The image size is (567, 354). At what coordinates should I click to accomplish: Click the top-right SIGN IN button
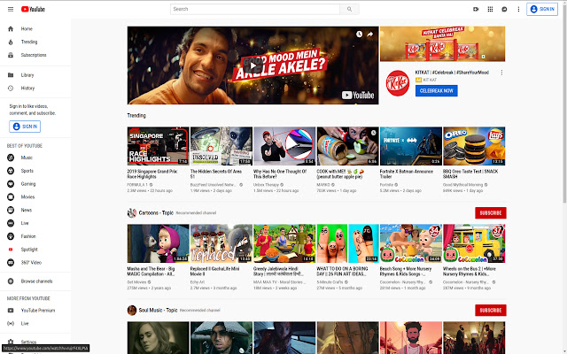tap(541, 9)
